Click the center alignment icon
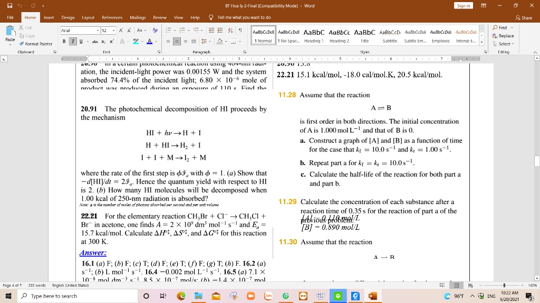 tap(177, 41)
